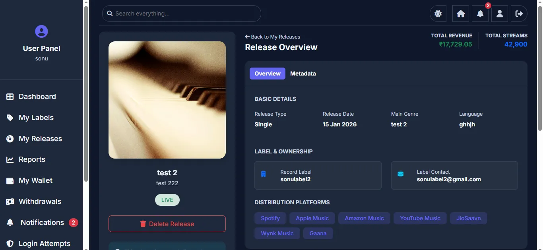Click the piano cover art thumbnail
The height and width of the screenshot is (250, 543).
point(167,100)
